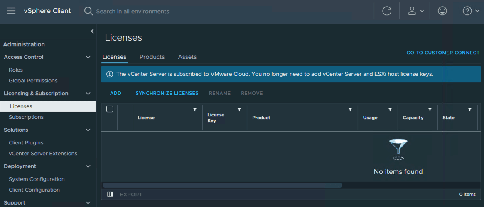Follow the GO TO CUSTOMER CONNECT link
Image resolution: width=484 pixels, height=207 pixels.
(443, 53)
